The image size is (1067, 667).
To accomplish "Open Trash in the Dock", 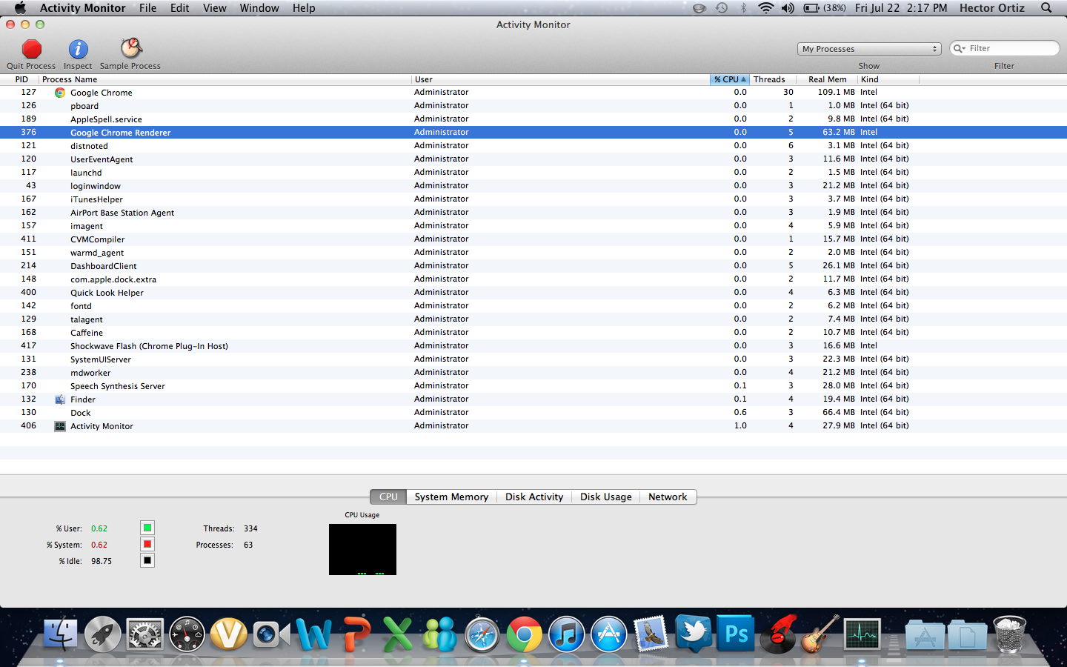I will coord(1009,634).
